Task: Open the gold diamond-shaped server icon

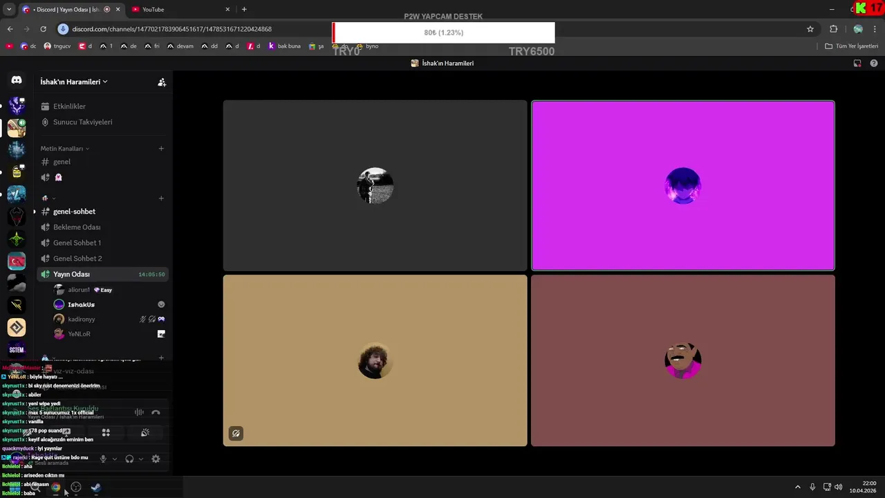Action: [x=17, y=327]
